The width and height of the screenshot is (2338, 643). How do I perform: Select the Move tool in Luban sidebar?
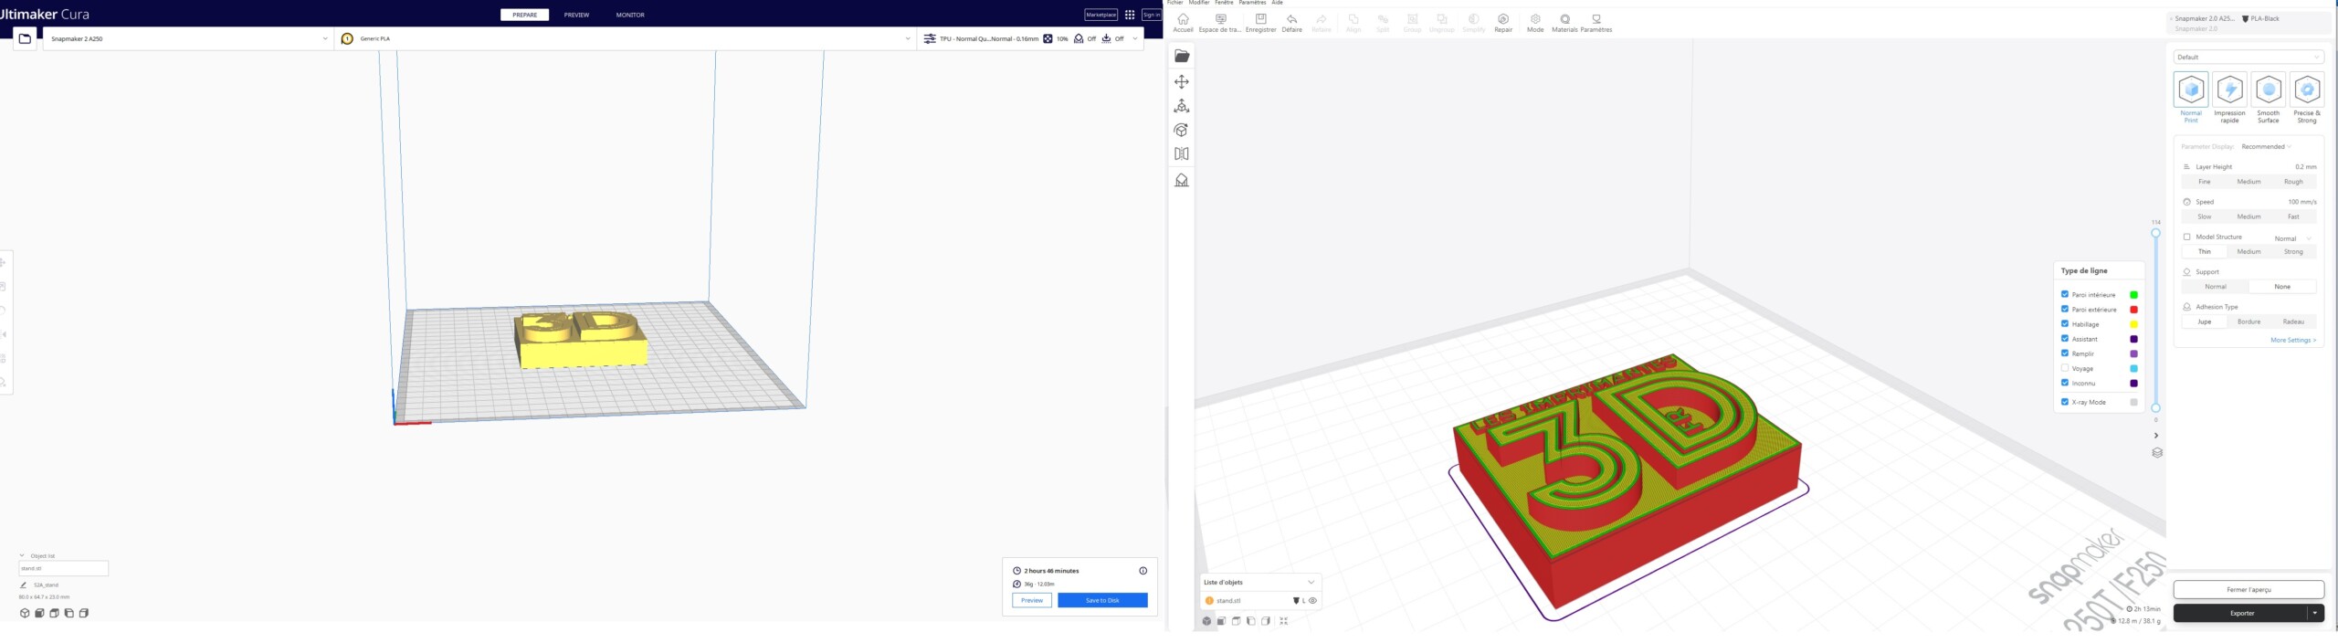pos(1182,81)
